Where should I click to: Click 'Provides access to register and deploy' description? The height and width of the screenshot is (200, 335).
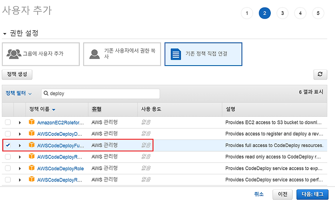275,134
